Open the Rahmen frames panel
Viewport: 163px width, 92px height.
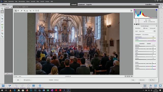[x=160, y=86]
